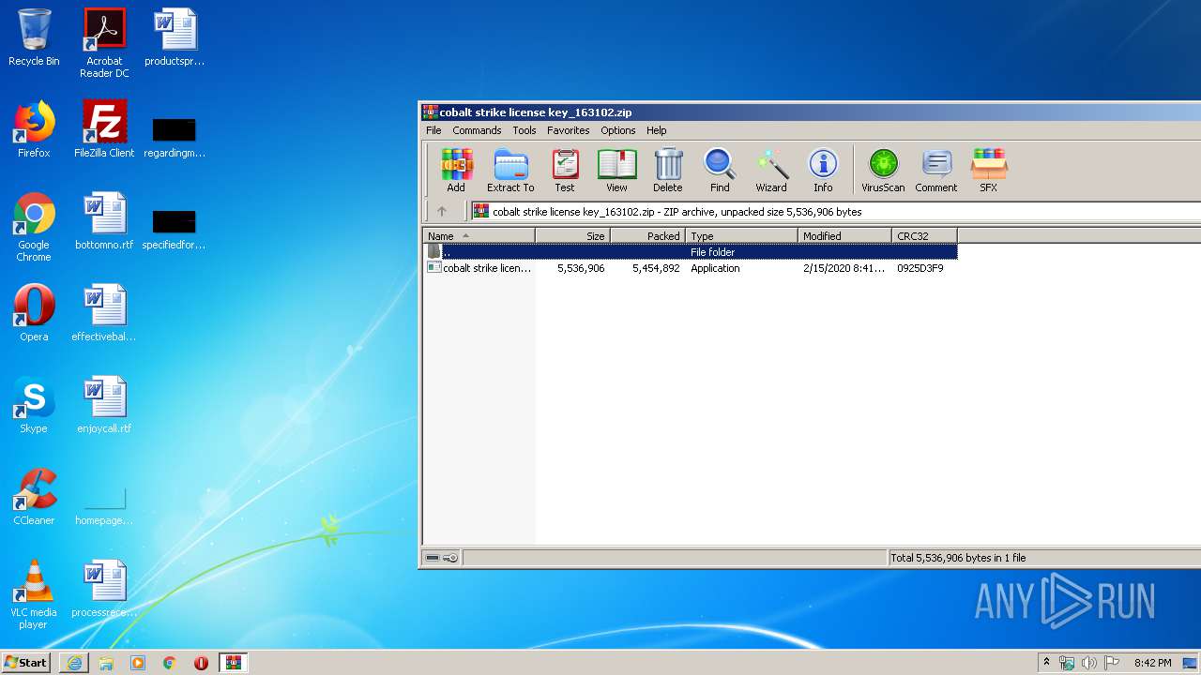Click status bar total bytes text
The image size is (1201, 675).
click(x=958, y=558)
